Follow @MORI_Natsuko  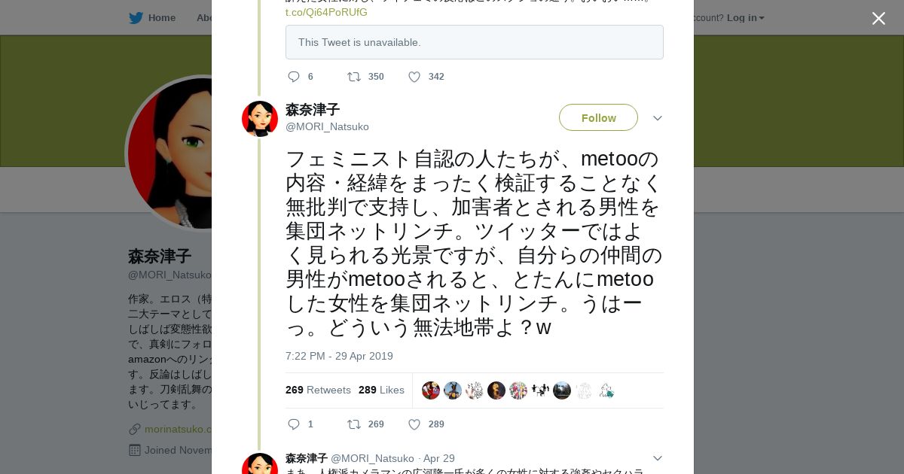point(598,117)
